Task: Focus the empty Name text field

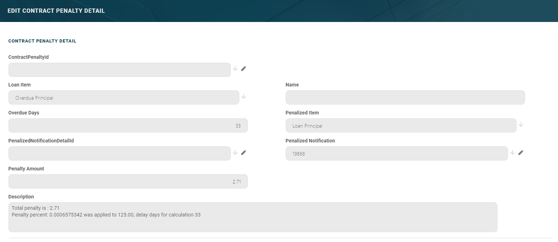Action: click(405, 98)
